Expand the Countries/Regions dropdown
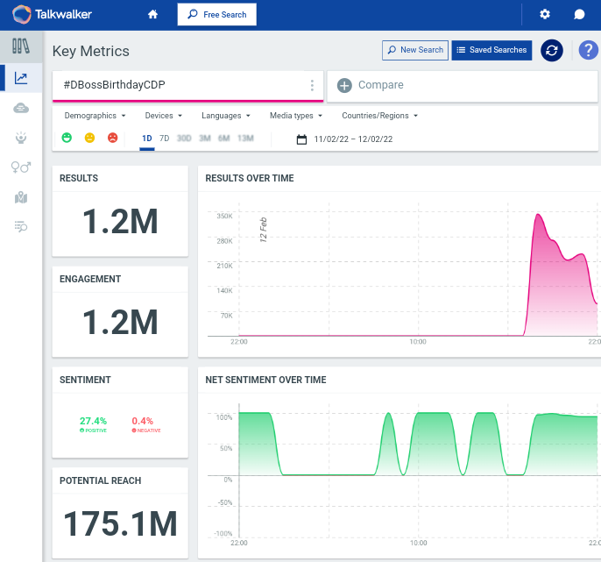The width and height of the screenshot is (601, 562). [x=380, y=116]
